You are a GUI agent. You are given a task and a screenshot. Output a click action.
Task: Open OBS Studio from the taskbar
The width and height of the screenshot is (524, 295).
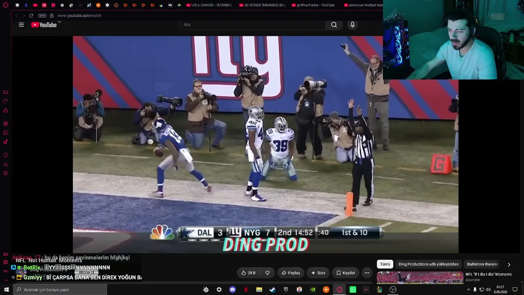tap(393, 290)
